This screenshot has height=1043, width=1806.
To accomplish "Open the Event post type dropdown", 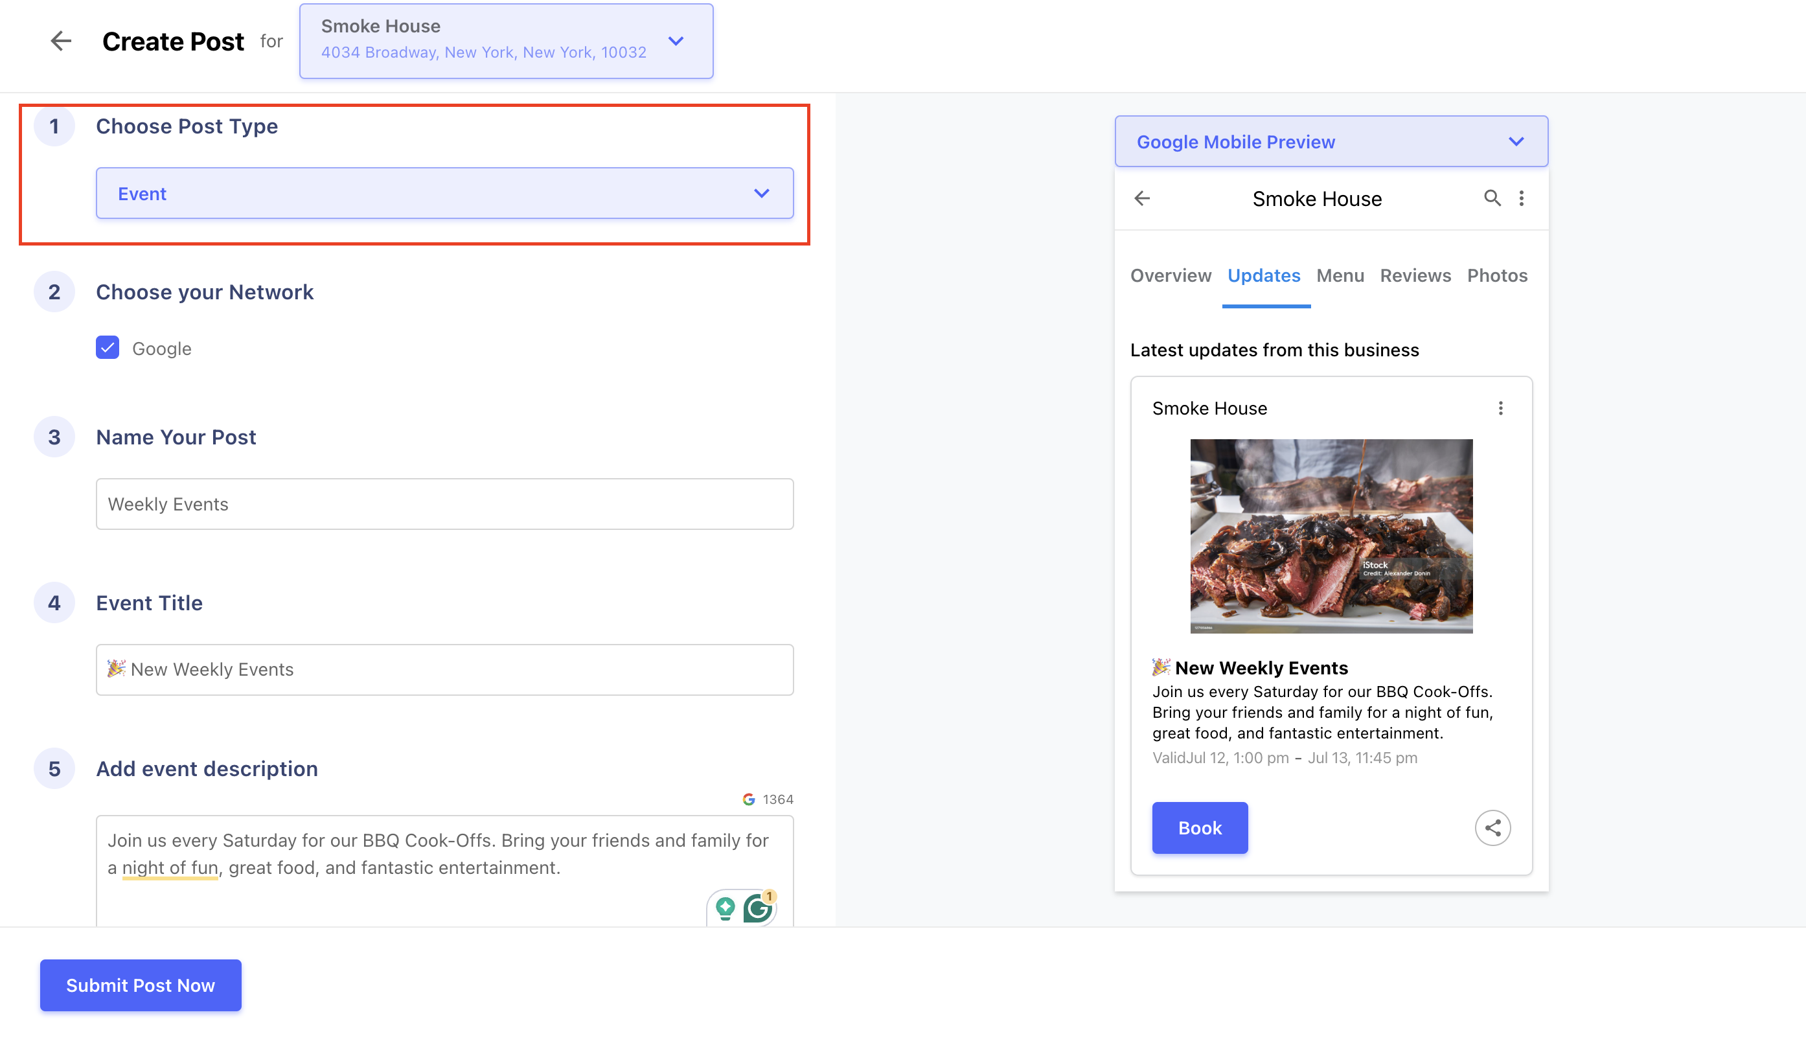I will (444, 194).
